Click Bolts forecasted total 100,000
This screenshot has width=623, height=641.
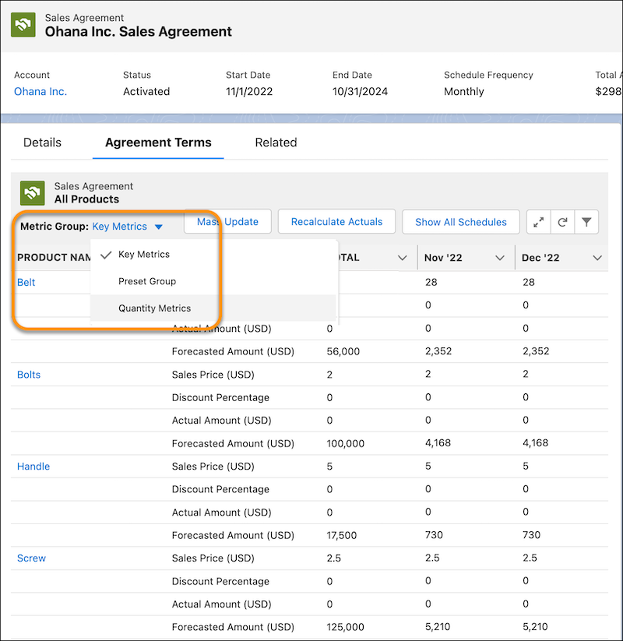[346, 443]
